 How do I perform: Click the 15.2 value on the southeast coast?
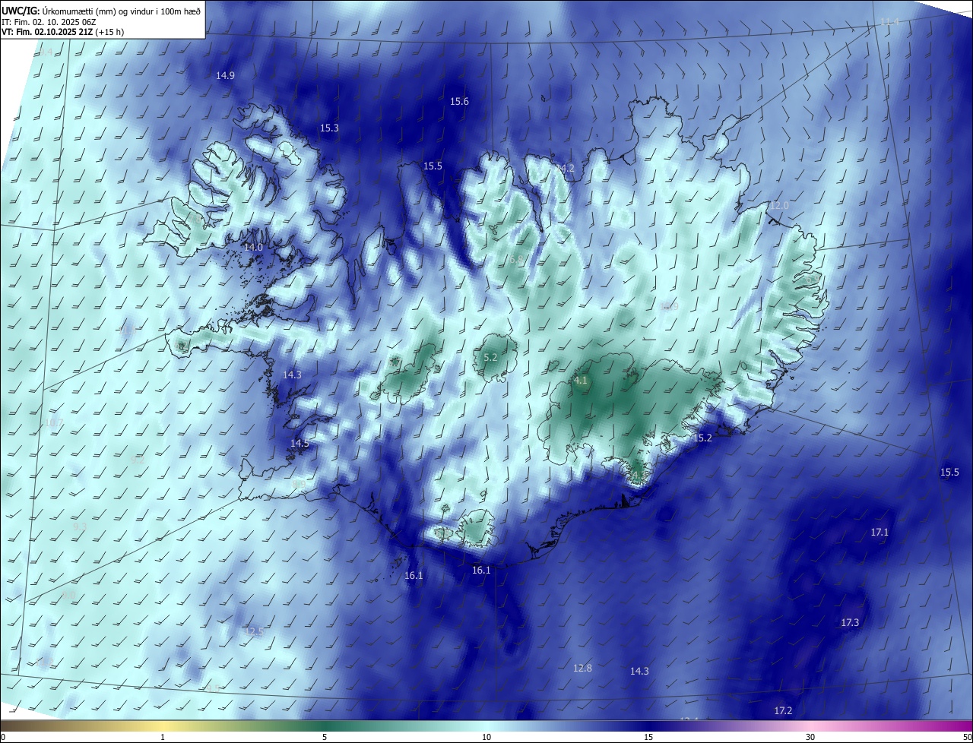click(x=702, y=438)
